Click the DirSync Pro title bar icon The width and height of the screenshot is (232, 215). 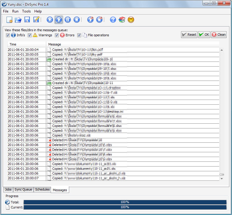(4, 4)
